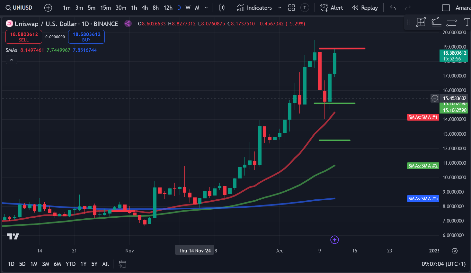Click the green SMA value 7.7449967

[58, 50]
